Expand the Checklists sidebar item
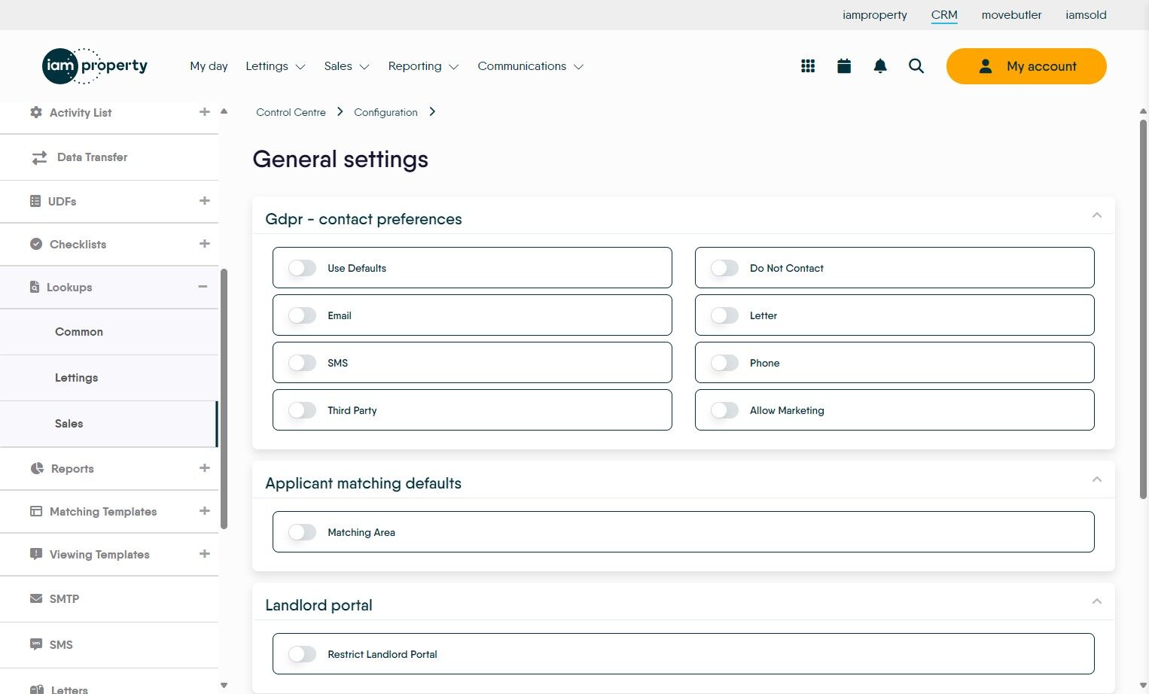 click(204, 244)
